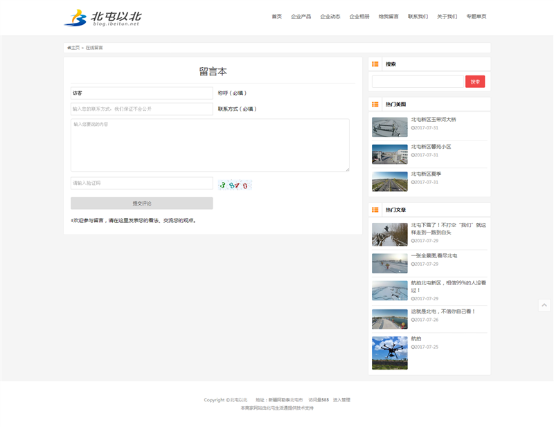Click the scroll-to-top arrow button
Viewport: 554px width, 427px height.
pos(544,305)
